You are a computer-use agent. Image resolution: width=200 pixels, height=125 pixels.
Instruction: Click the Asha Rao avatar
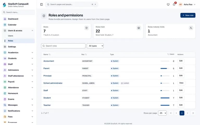click(180, 4)
